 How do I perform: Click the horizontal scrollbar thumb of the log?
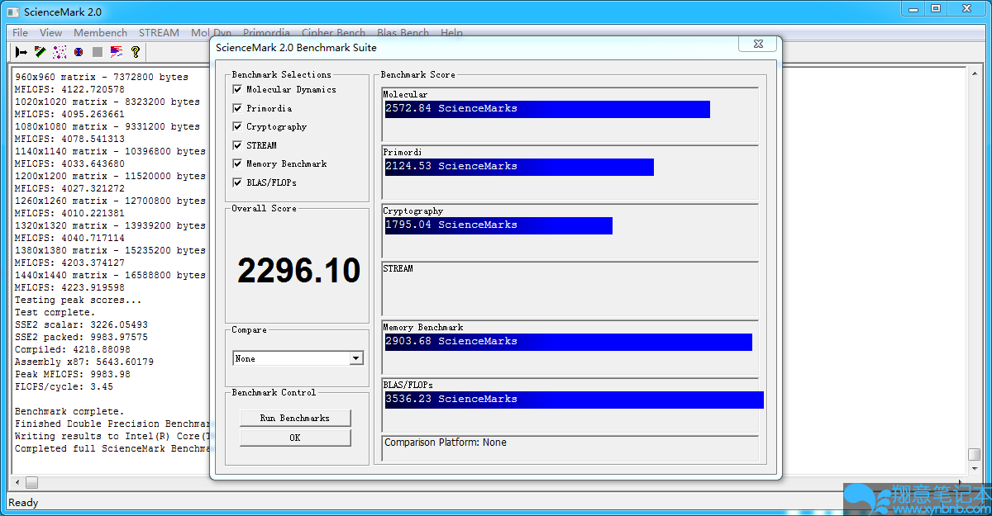[31, 482]
